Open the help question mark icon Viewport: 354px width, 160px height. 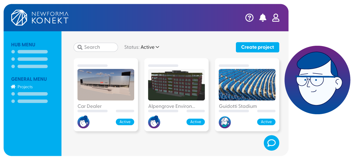point(249,18)
